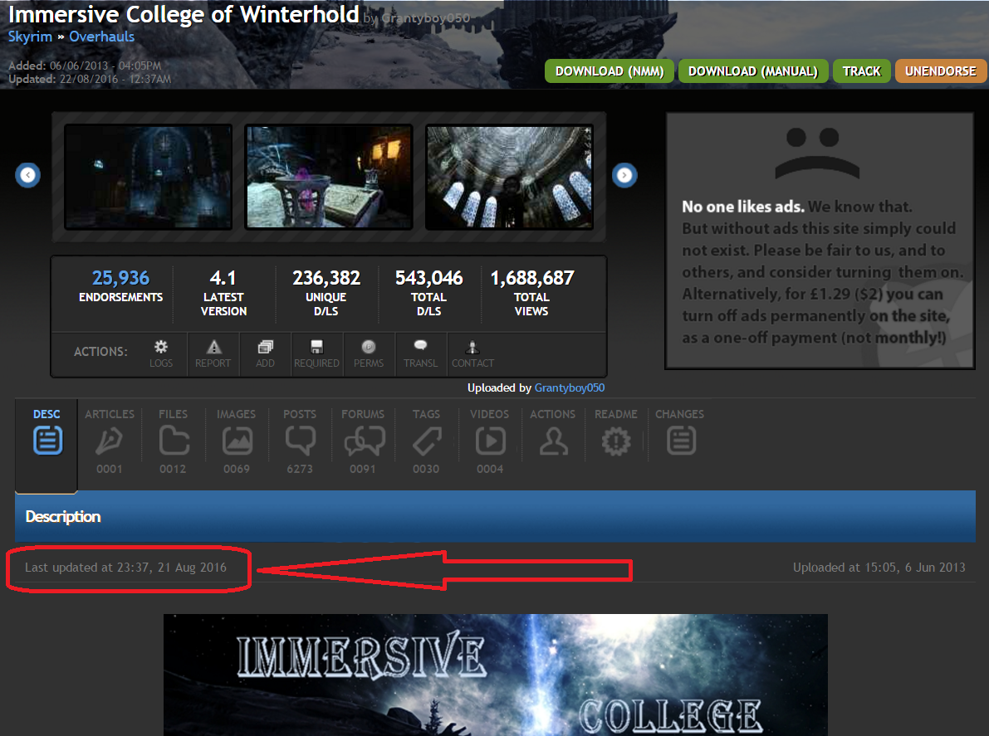Open the dark blue hall thumbnail
989x736 pixels.
pyautogui.click(x=149, y=177)
